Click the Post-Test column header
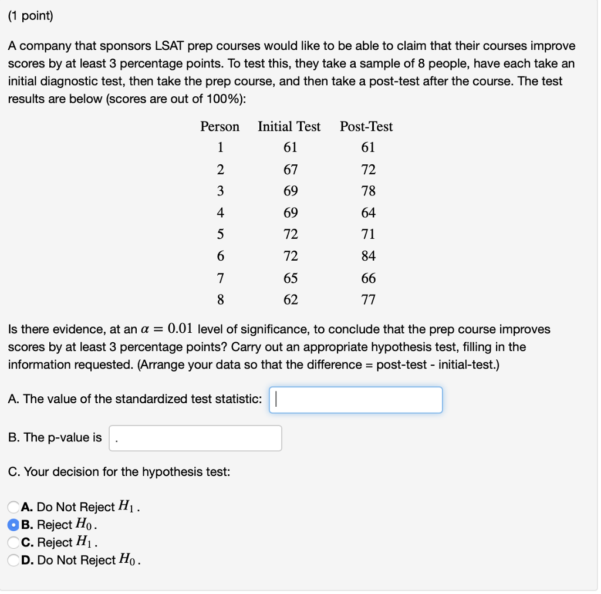 [366, 127]
